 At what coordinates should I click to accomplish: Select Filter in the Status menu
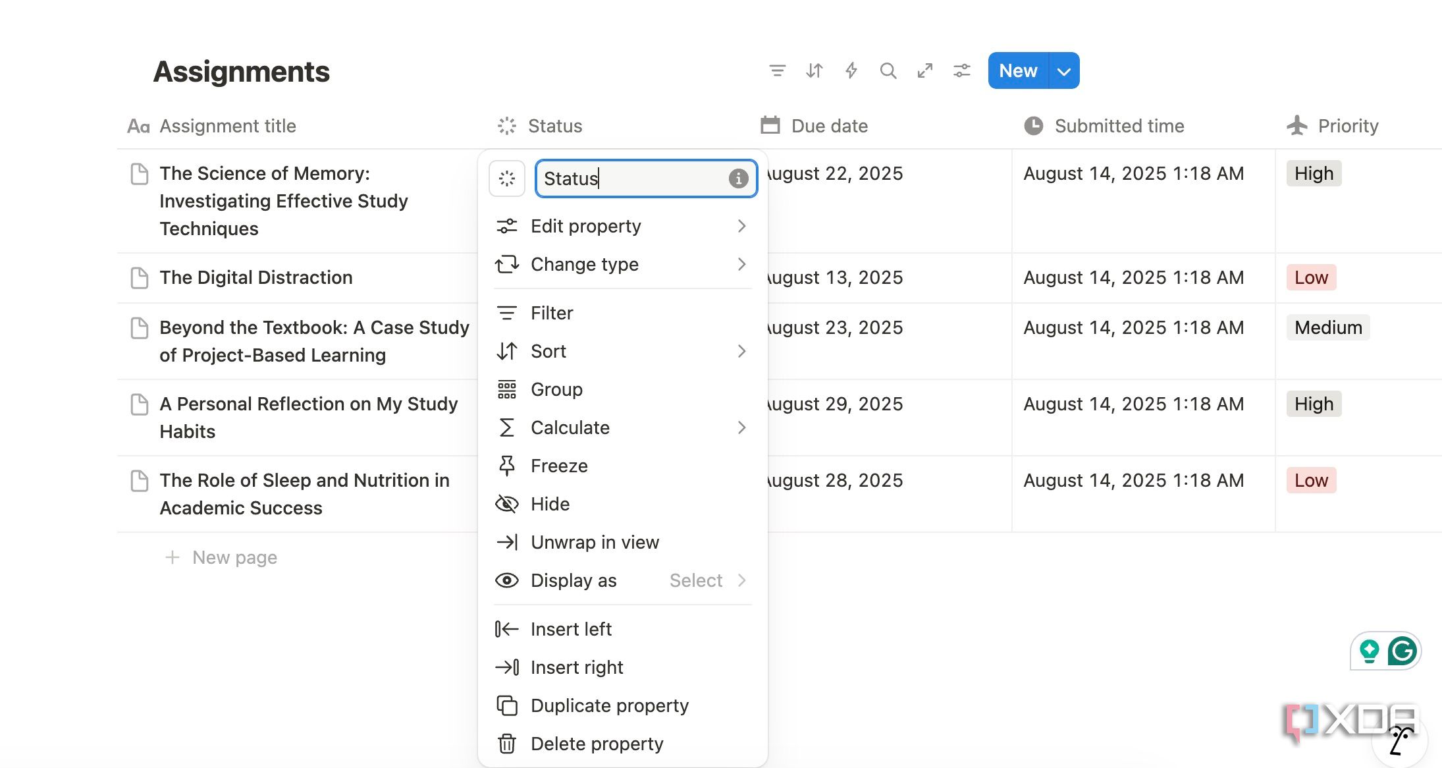(x=622, y=313)
